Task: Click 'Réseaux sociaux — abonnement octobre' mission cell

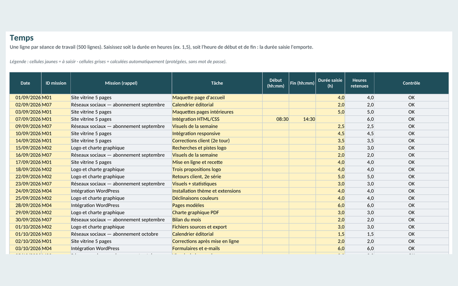Action: [121, 234]
